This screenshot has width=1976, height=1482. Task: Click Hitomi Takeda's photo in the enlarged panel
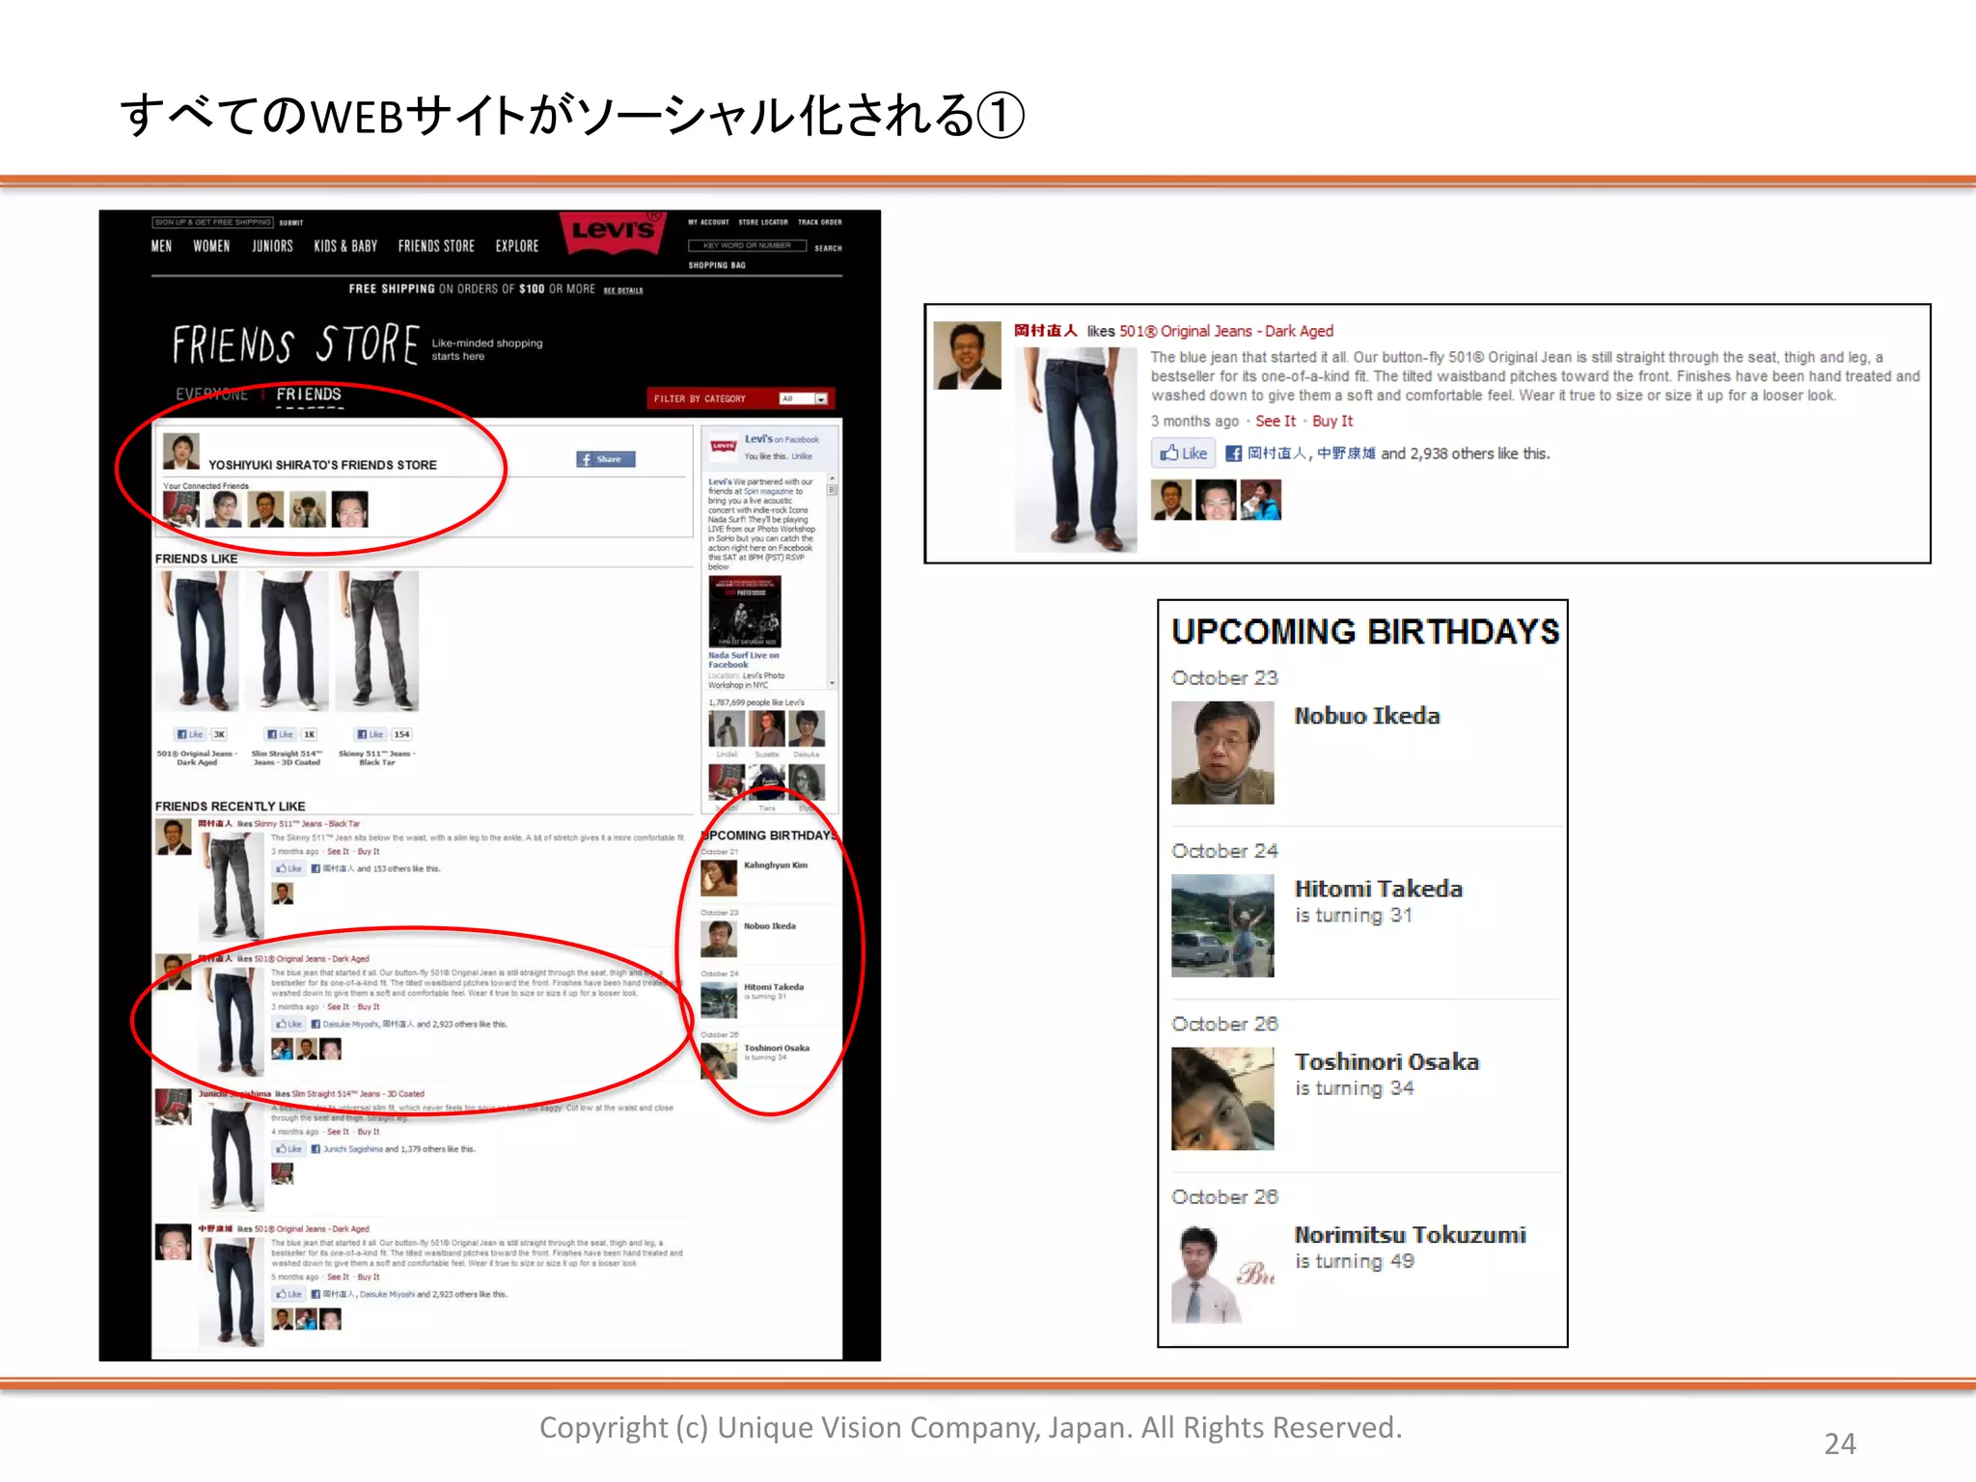tap(1222, 925)
